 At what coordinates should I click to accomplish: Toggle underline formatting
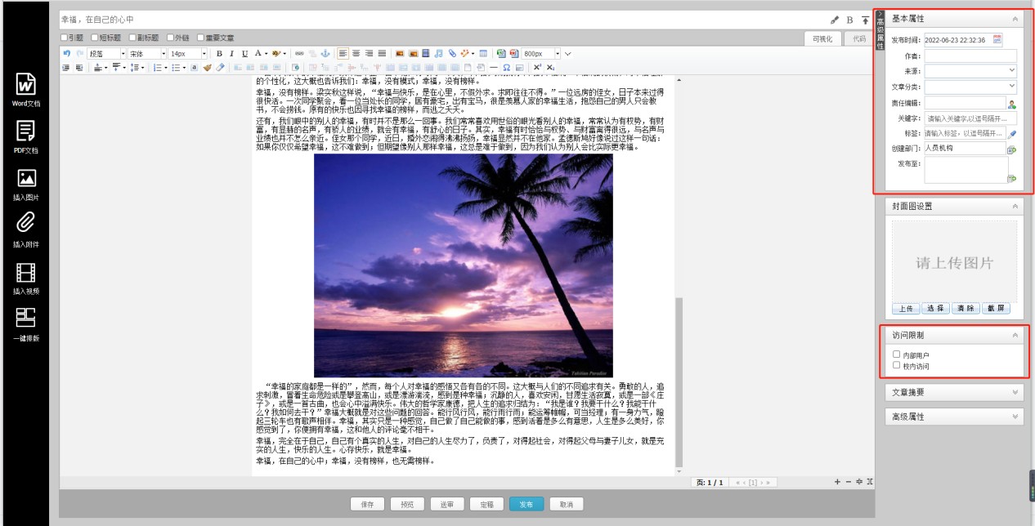coord(244,53)
